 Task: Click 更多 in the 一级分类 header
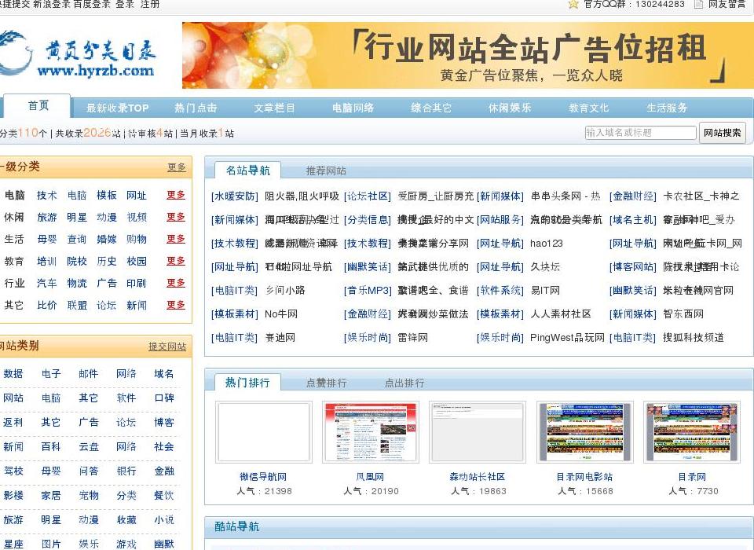[177, 167]
